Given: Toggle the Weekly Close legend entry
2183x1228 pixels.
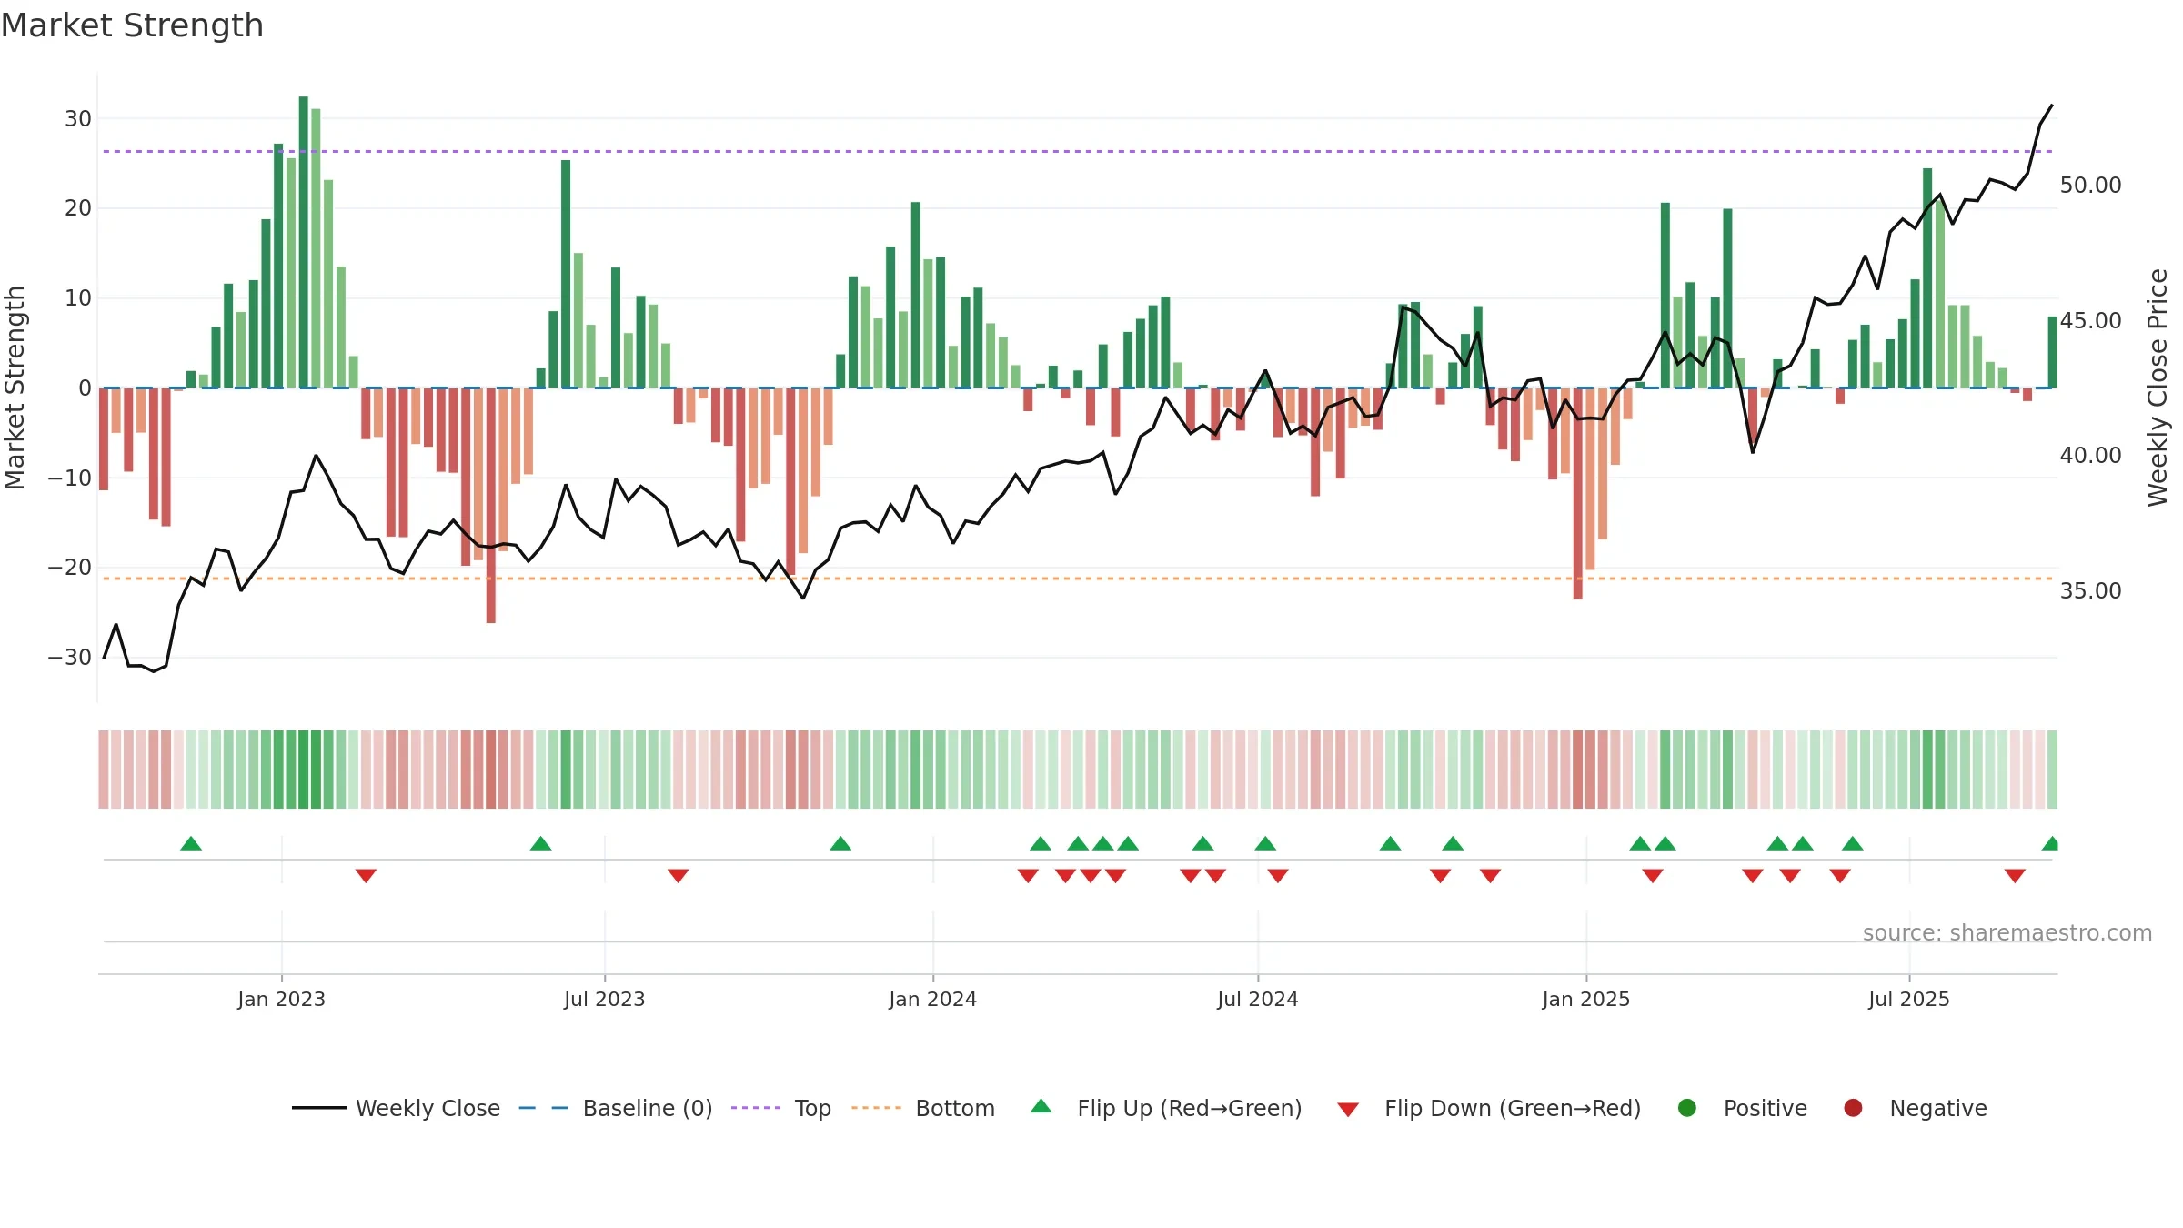Looking at the screenshot, I should (396, 1108).
